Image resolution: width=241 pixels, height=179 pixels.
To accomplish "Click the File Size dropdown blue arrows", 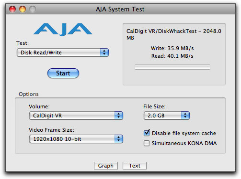I will pos(185,116).
